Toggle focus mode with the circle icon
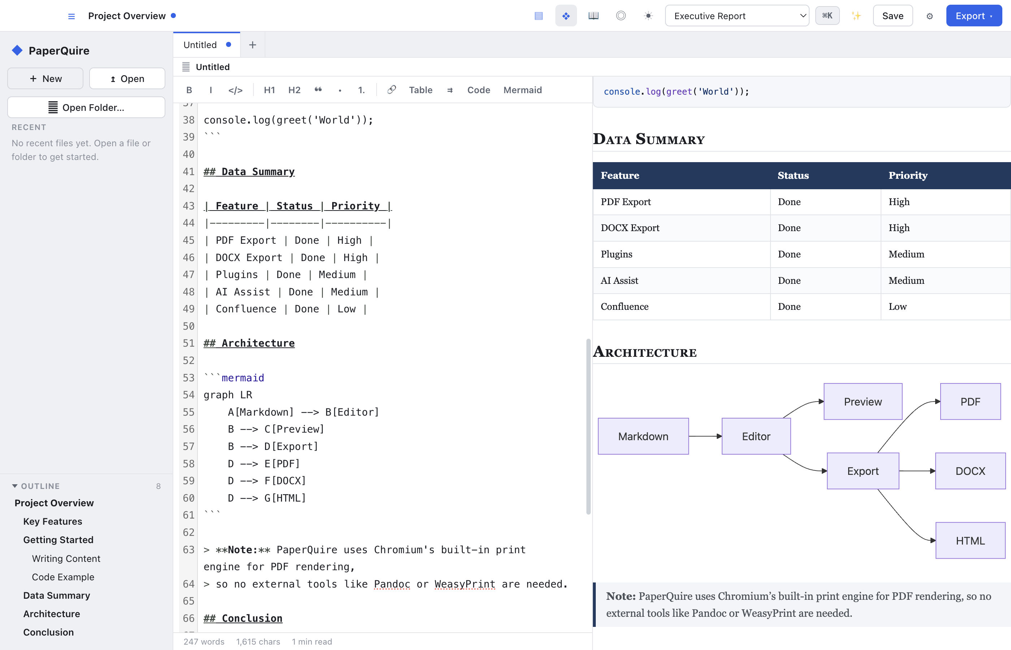This screenshot has width=1011, height=650. [621, 16]
